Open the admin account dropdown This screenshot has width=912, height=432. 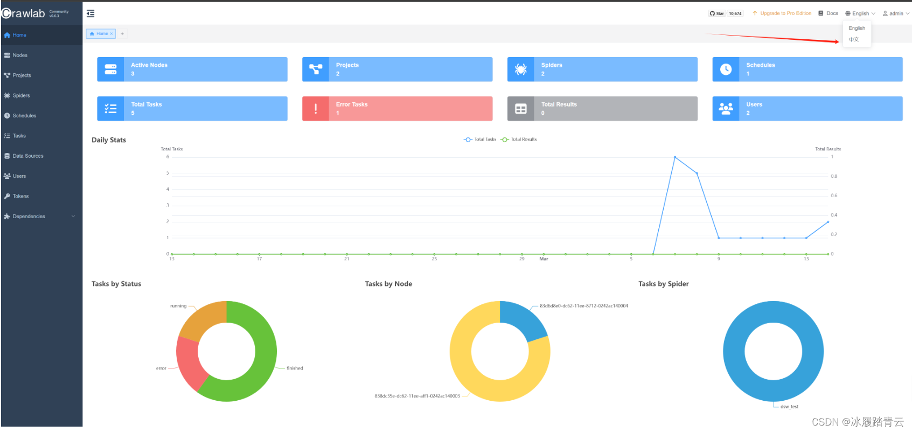896,13
